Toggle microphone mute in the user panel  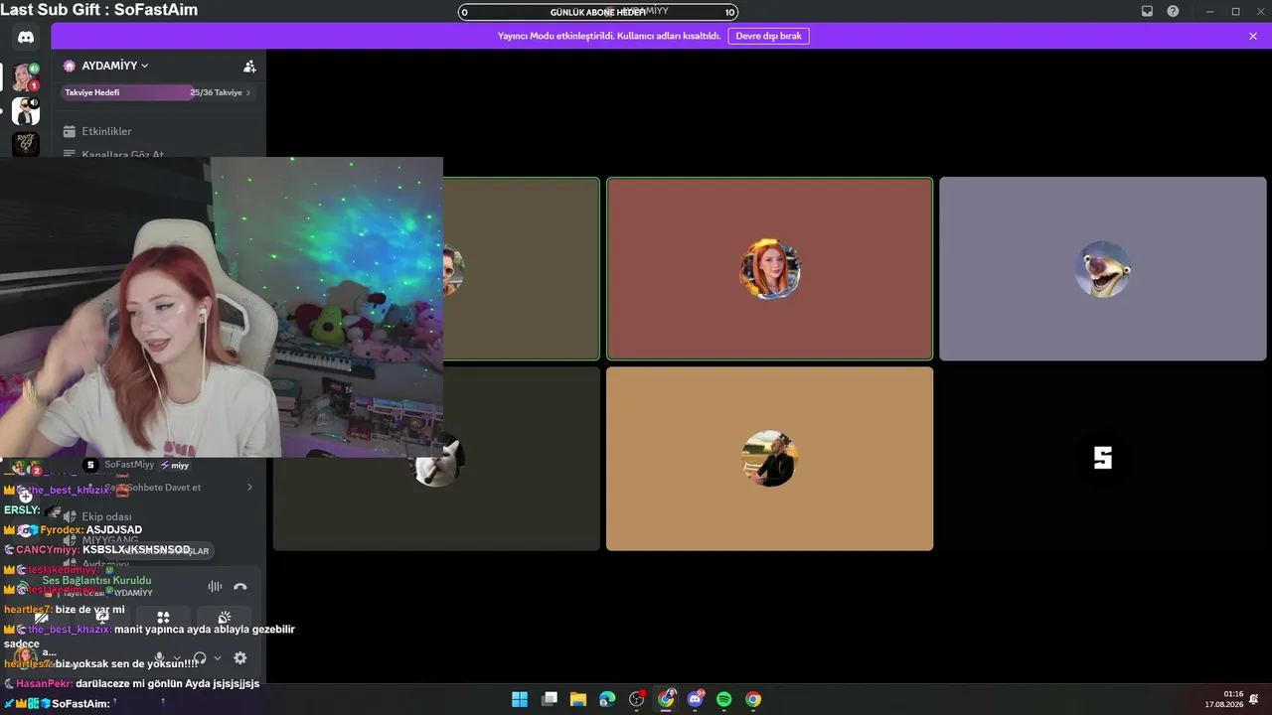(159, 657)
